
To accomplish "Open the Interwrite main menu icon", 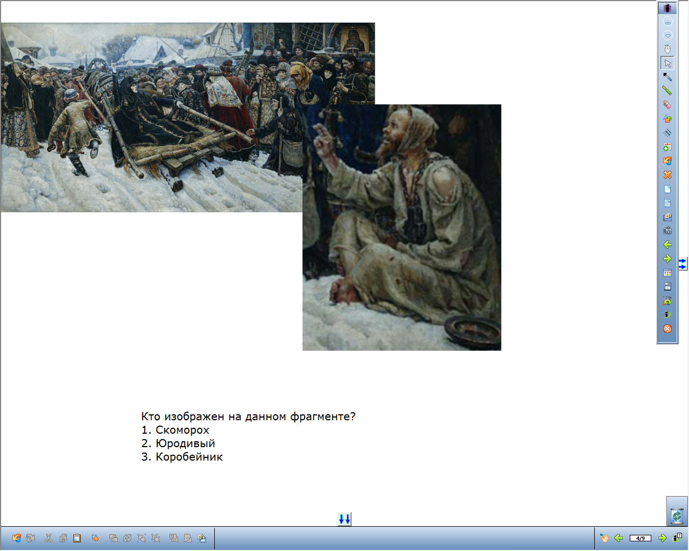I will point(667,8).
